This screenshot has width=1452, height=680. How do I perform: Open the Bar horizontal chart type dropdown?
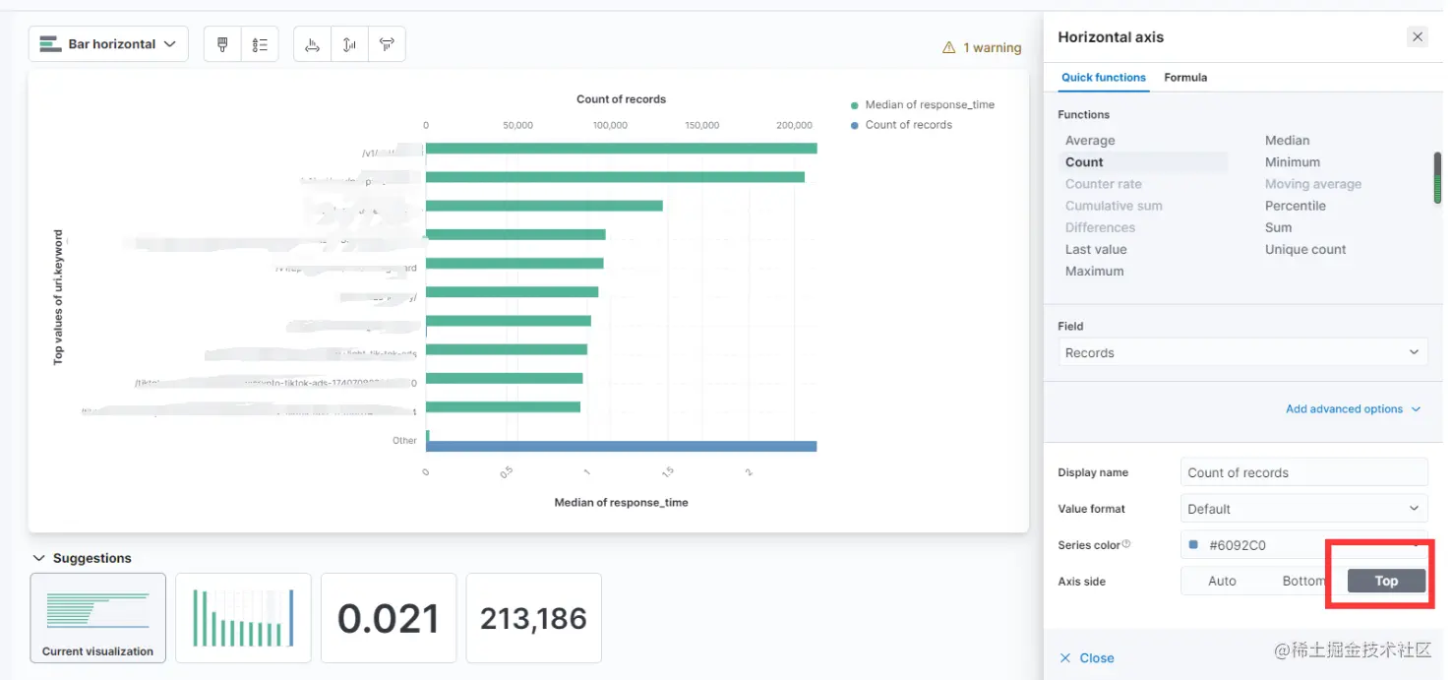pyautogui.click(x=108, y=44)
